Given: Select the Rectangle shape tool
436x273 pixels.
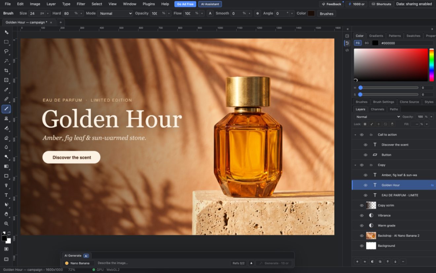Looking at the screenshot, I should pyautogui.click(x=6, y=176).
